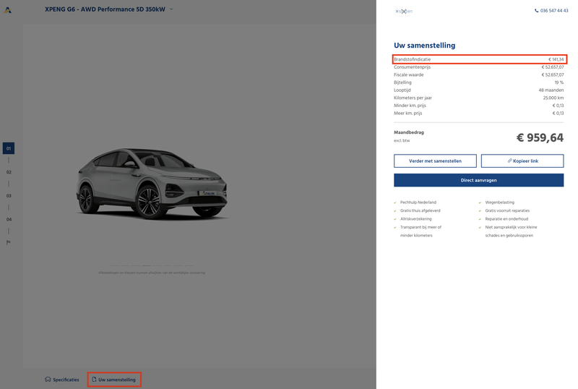Open the 'Uw samenstelling' tab at bottom

(x=114, y=380)
